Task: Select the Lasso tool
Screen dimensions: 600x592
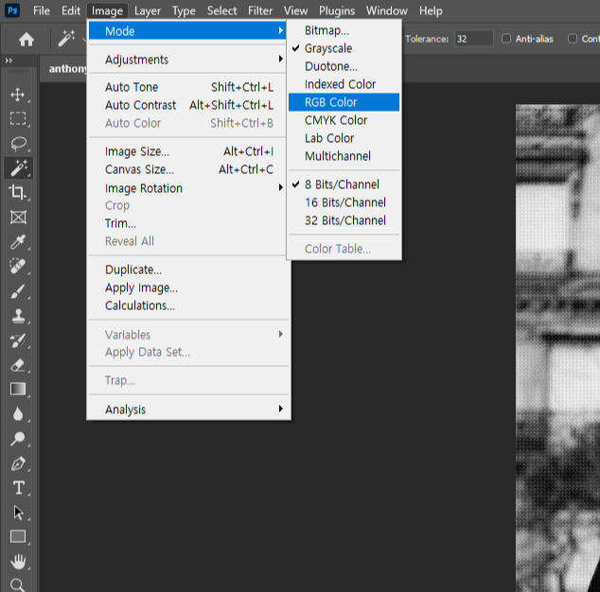Action: [x=18, y=144]
